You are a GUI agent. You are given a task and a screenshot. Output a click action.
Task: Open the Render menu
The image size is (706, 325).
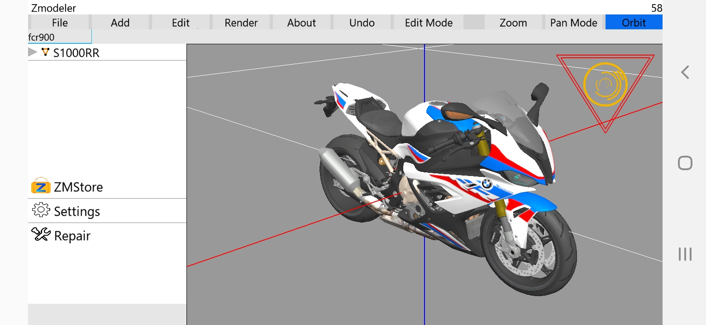click(241, 23)
